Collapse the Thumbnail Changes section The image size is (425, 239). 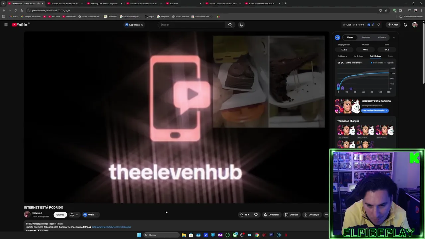[x=391, y=121]
